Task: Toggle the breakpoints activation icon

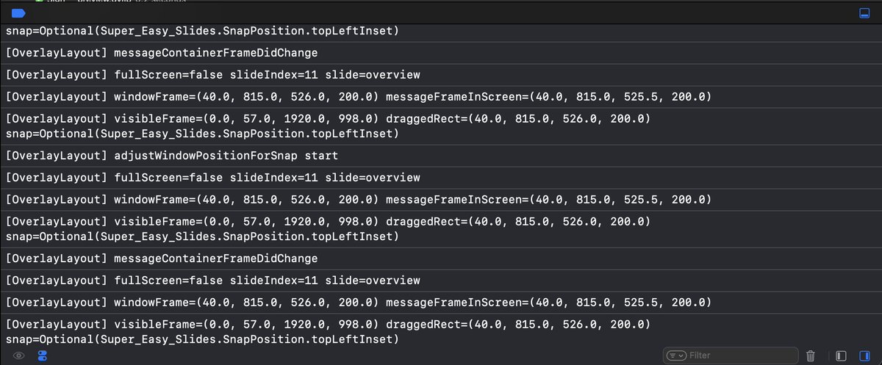Action: pos(19,13)
